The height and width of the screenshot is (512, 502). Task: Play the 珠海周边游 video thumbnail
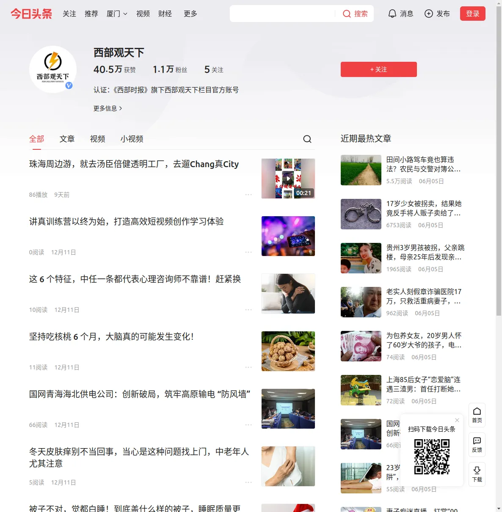pyautogui.click(x=288, y=179)
